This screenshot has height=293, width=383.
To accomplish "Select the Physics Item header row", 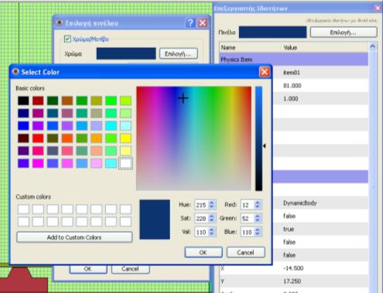I will pos(293,60).
